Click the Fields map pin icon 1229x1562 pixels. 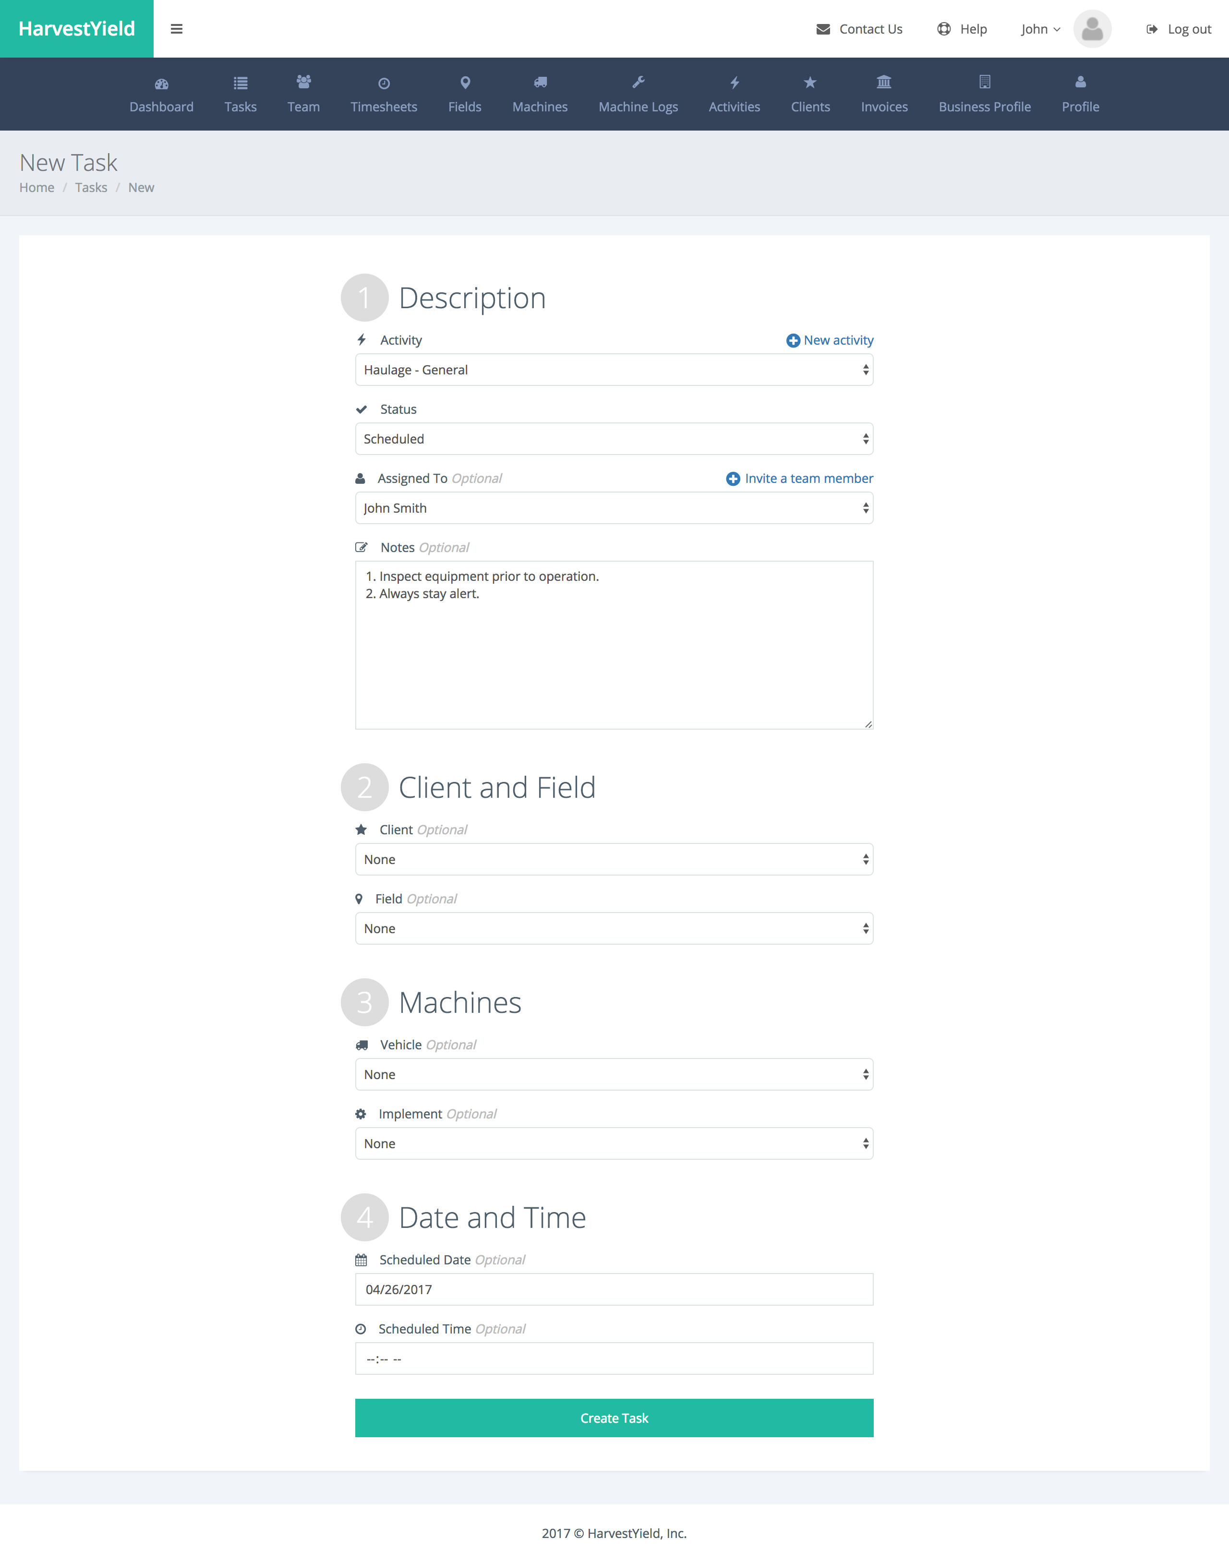465,83
